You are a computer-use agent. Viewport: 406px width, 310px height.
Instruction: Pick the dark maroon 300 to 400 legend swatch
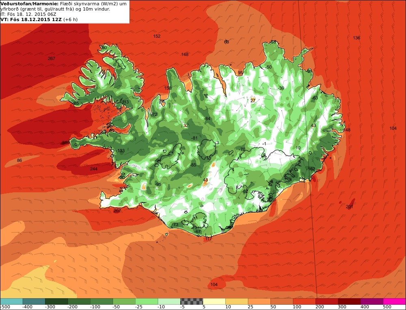point(349,301)
